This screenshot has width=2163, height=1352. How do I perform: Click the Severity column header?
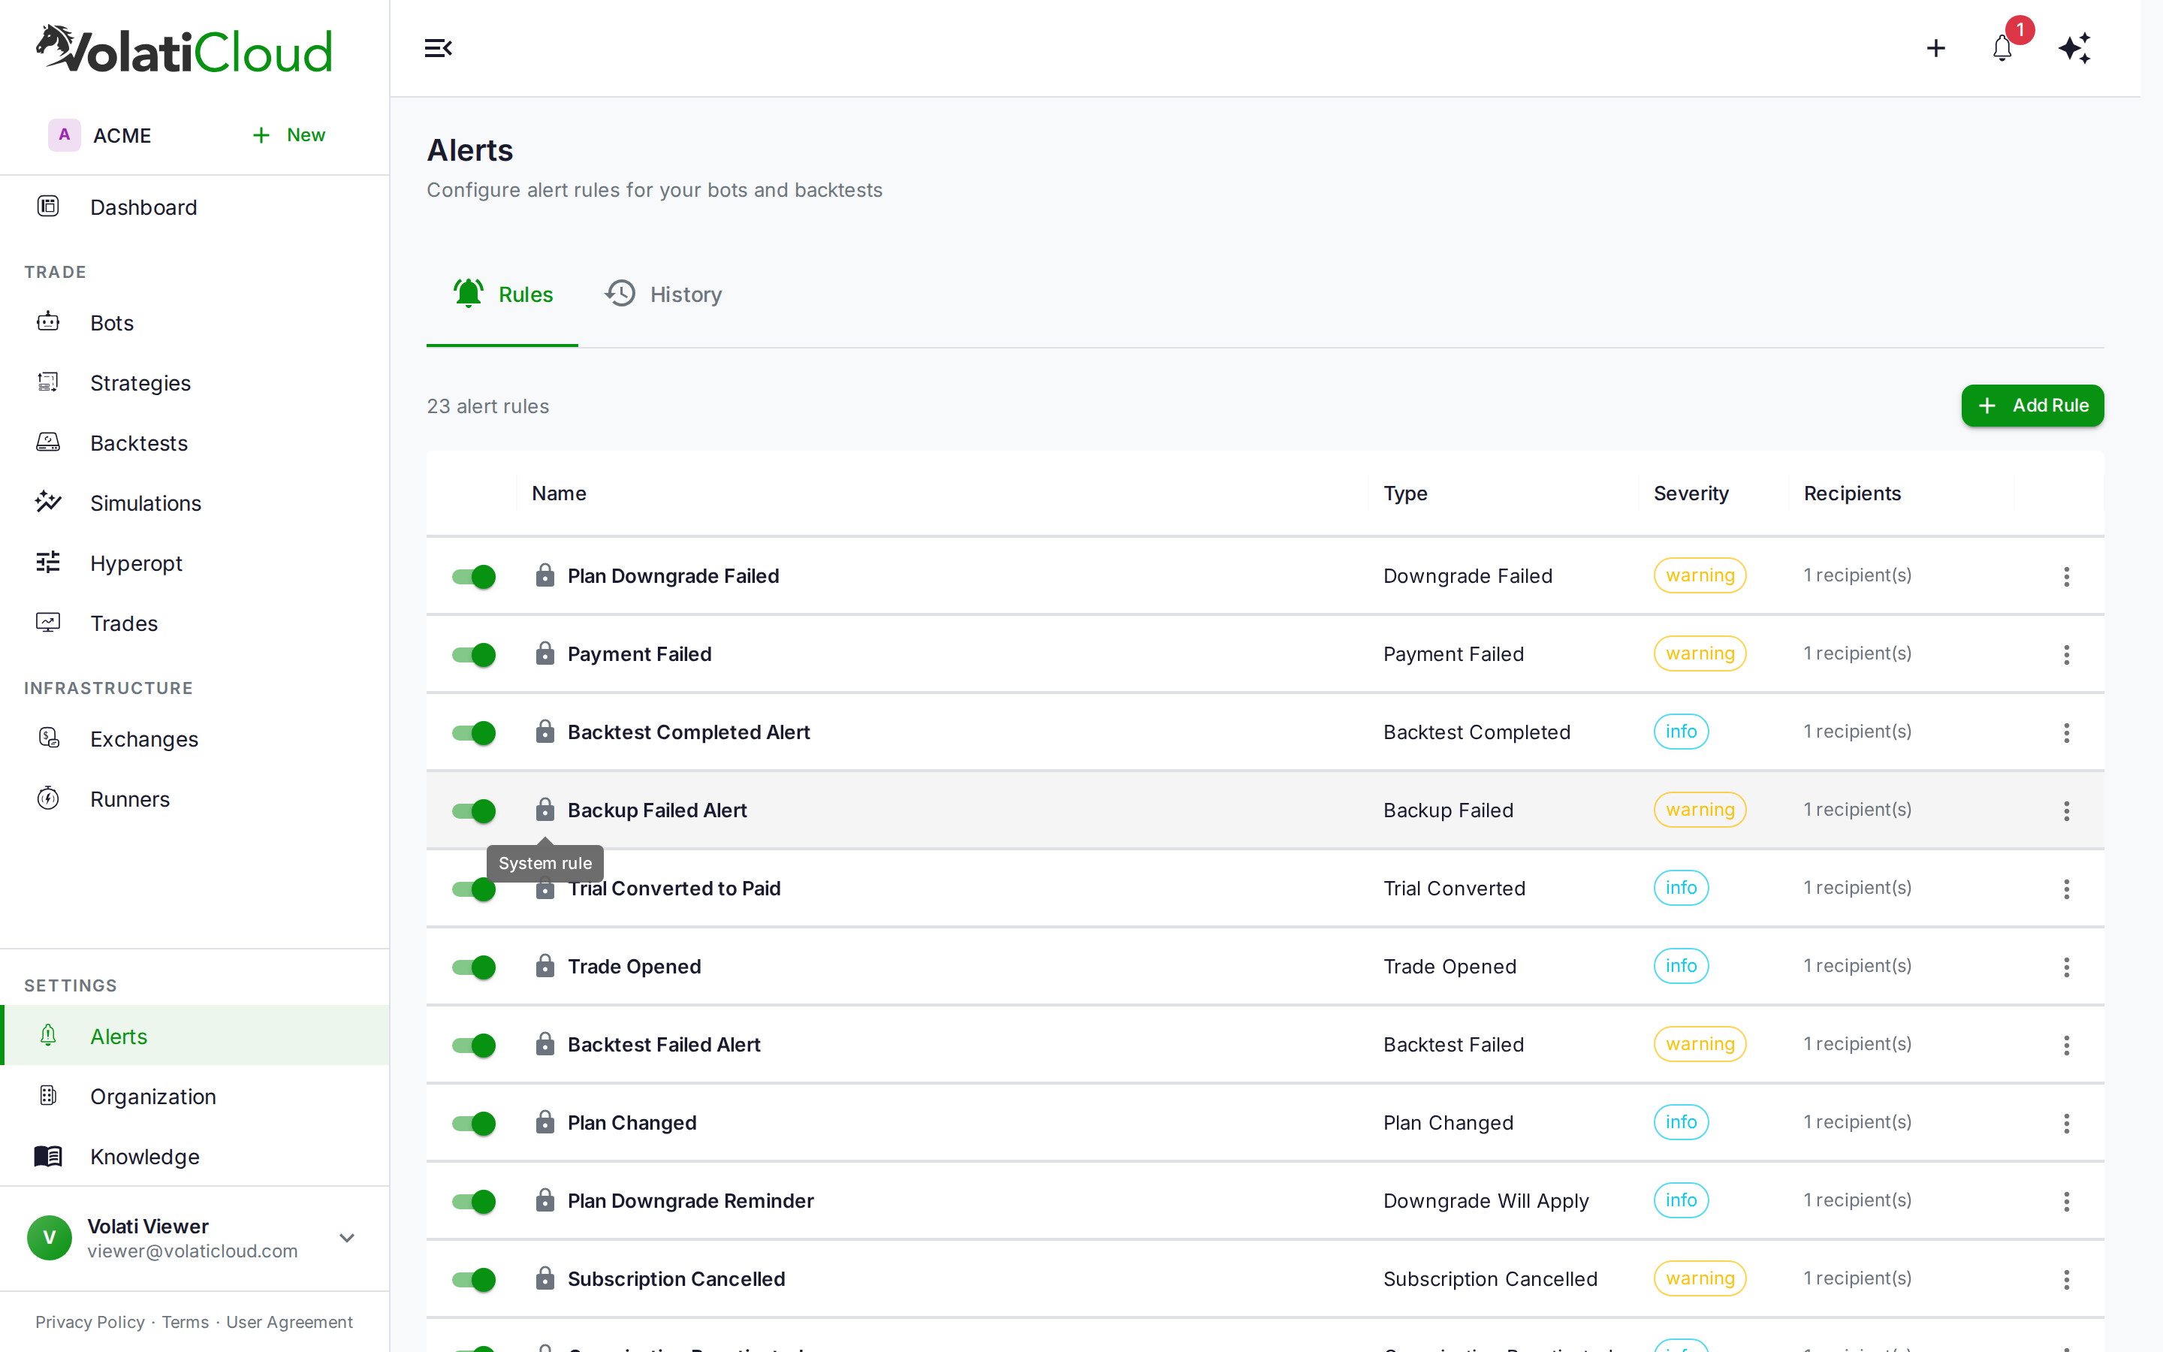[1691, 493]
